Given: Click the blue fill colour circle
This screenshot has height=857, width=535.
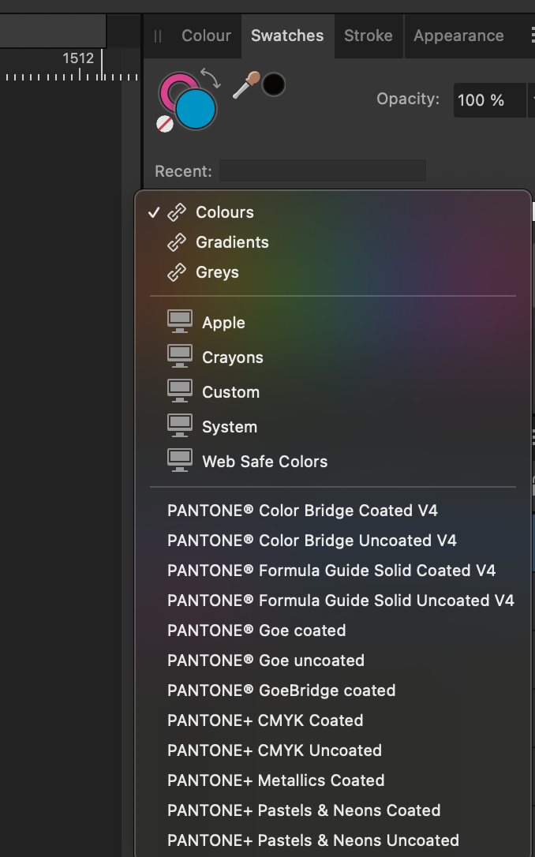Looking at the screenshot, I should (x=196, y=110).
